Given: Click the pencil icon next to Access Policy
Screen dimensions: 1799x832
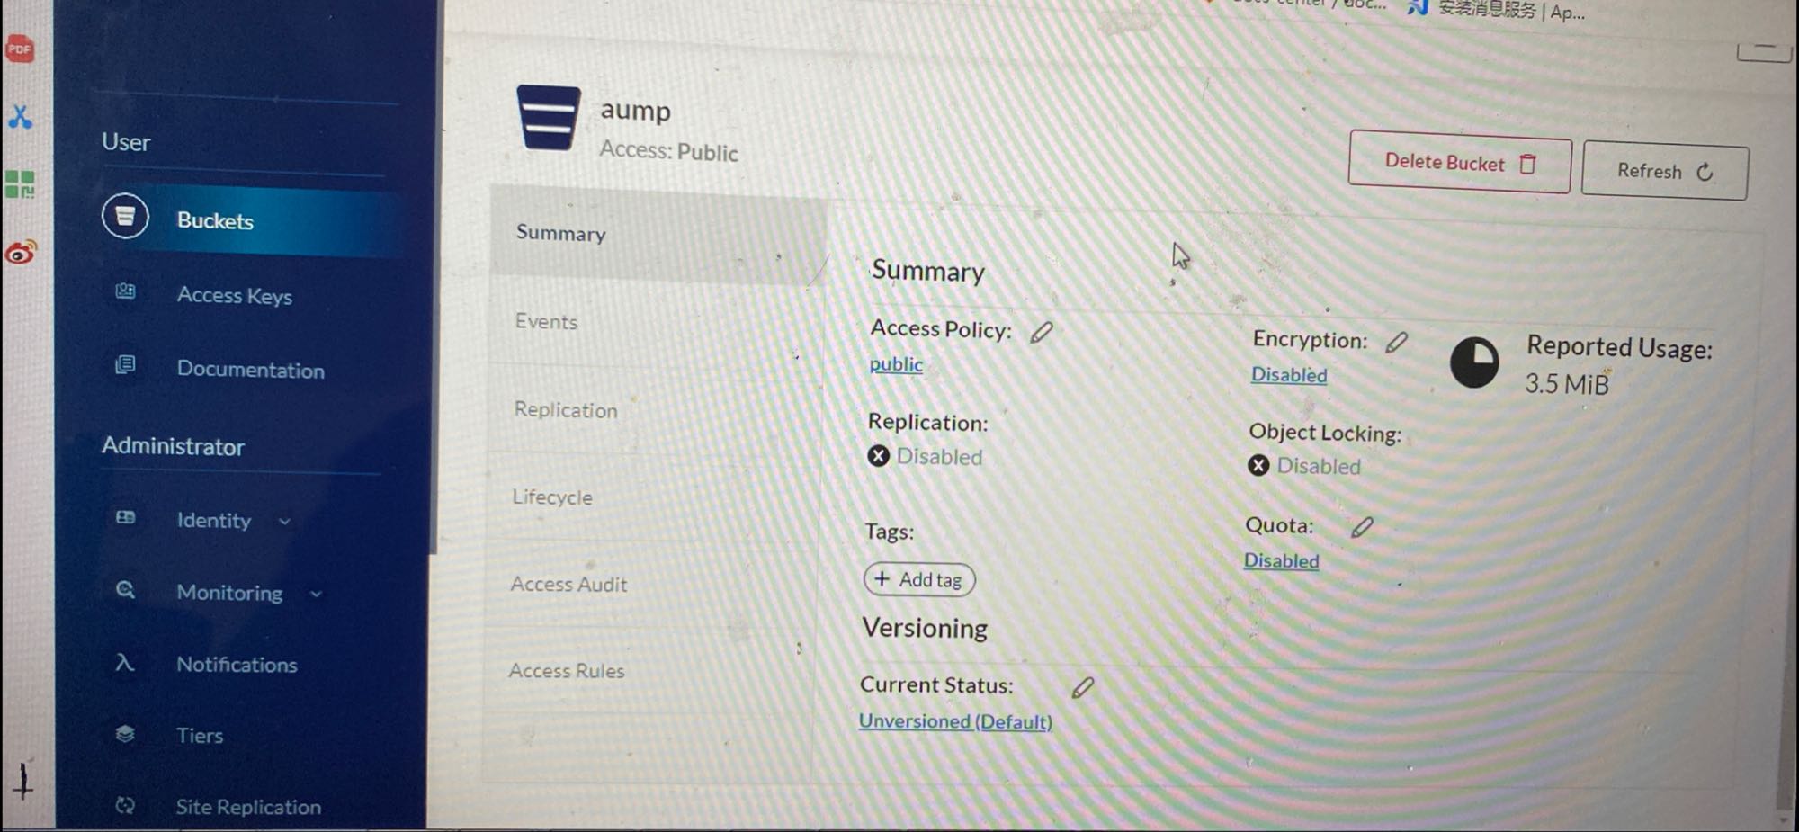Looking at the screenshot, I should point(1042,333).
